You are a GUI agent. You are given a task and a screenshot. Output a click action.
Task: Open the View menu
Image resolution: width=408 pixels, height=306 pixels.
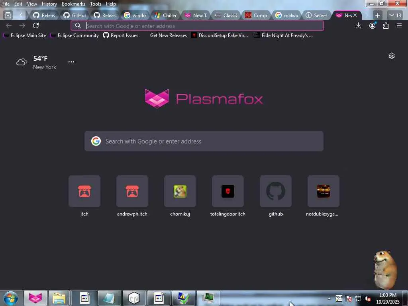32,4
